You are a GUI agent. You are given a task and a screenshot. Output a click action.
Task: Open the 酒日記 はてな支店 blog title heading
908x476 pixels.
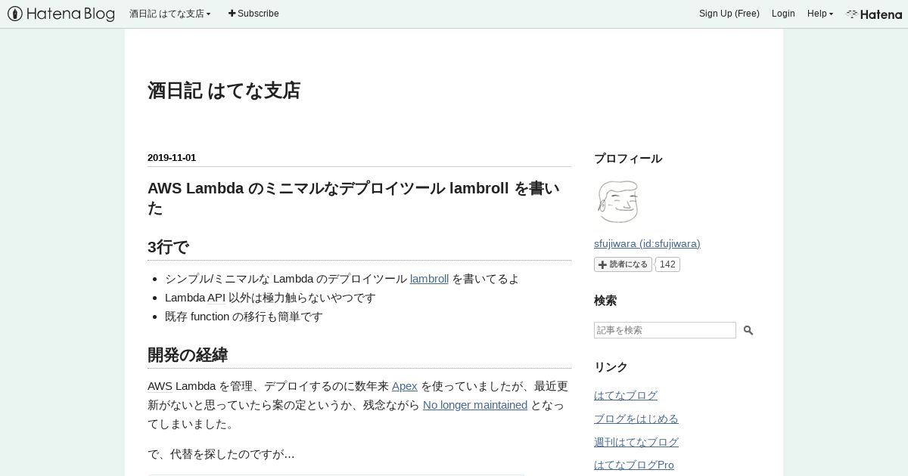point(224,91)
